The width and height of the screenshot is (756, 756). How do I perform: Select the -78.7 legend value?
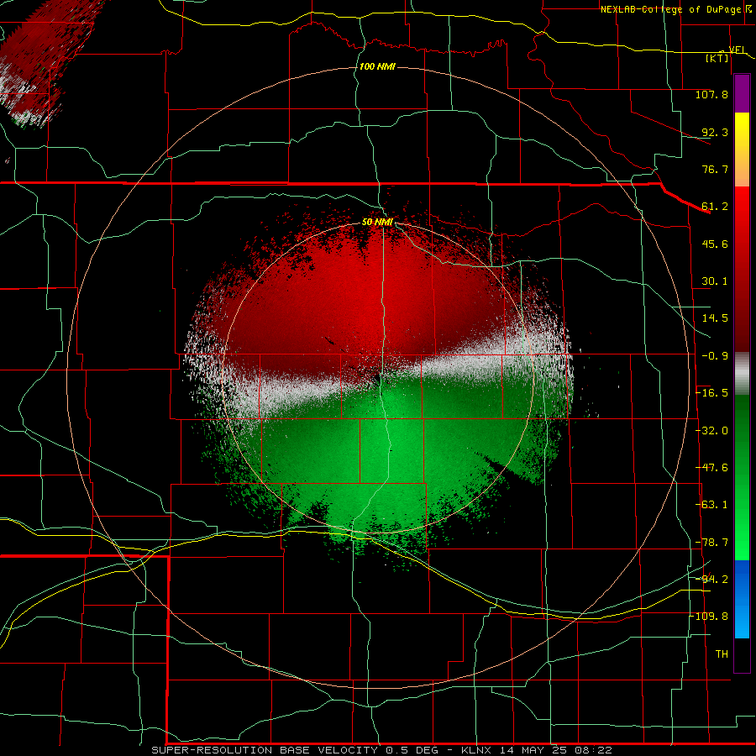[711, 543]
